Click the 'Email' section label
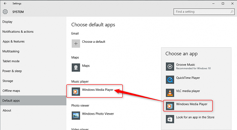 point(75,33)
